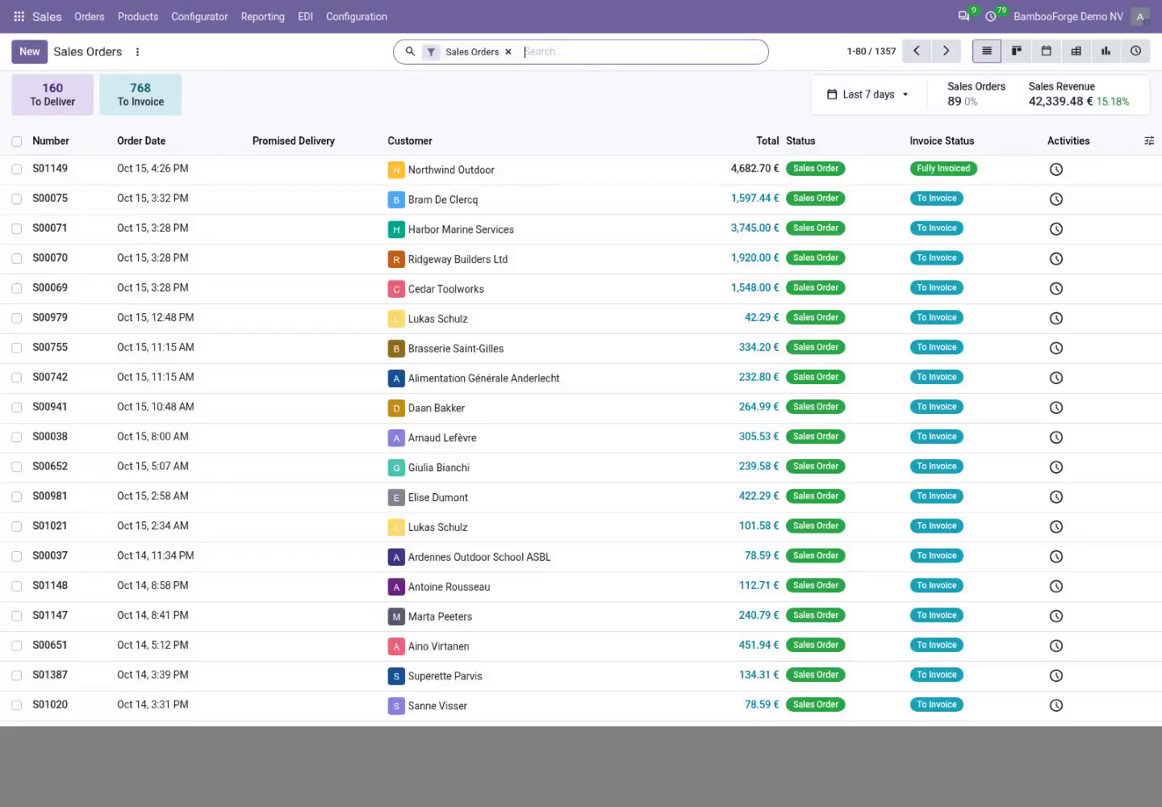Switch to calendar view
Screen dimensions: 1162x807
[1047, 51]
